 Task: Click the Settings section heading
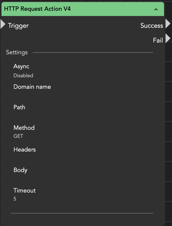pyautogui.click(x=17, y=52)
